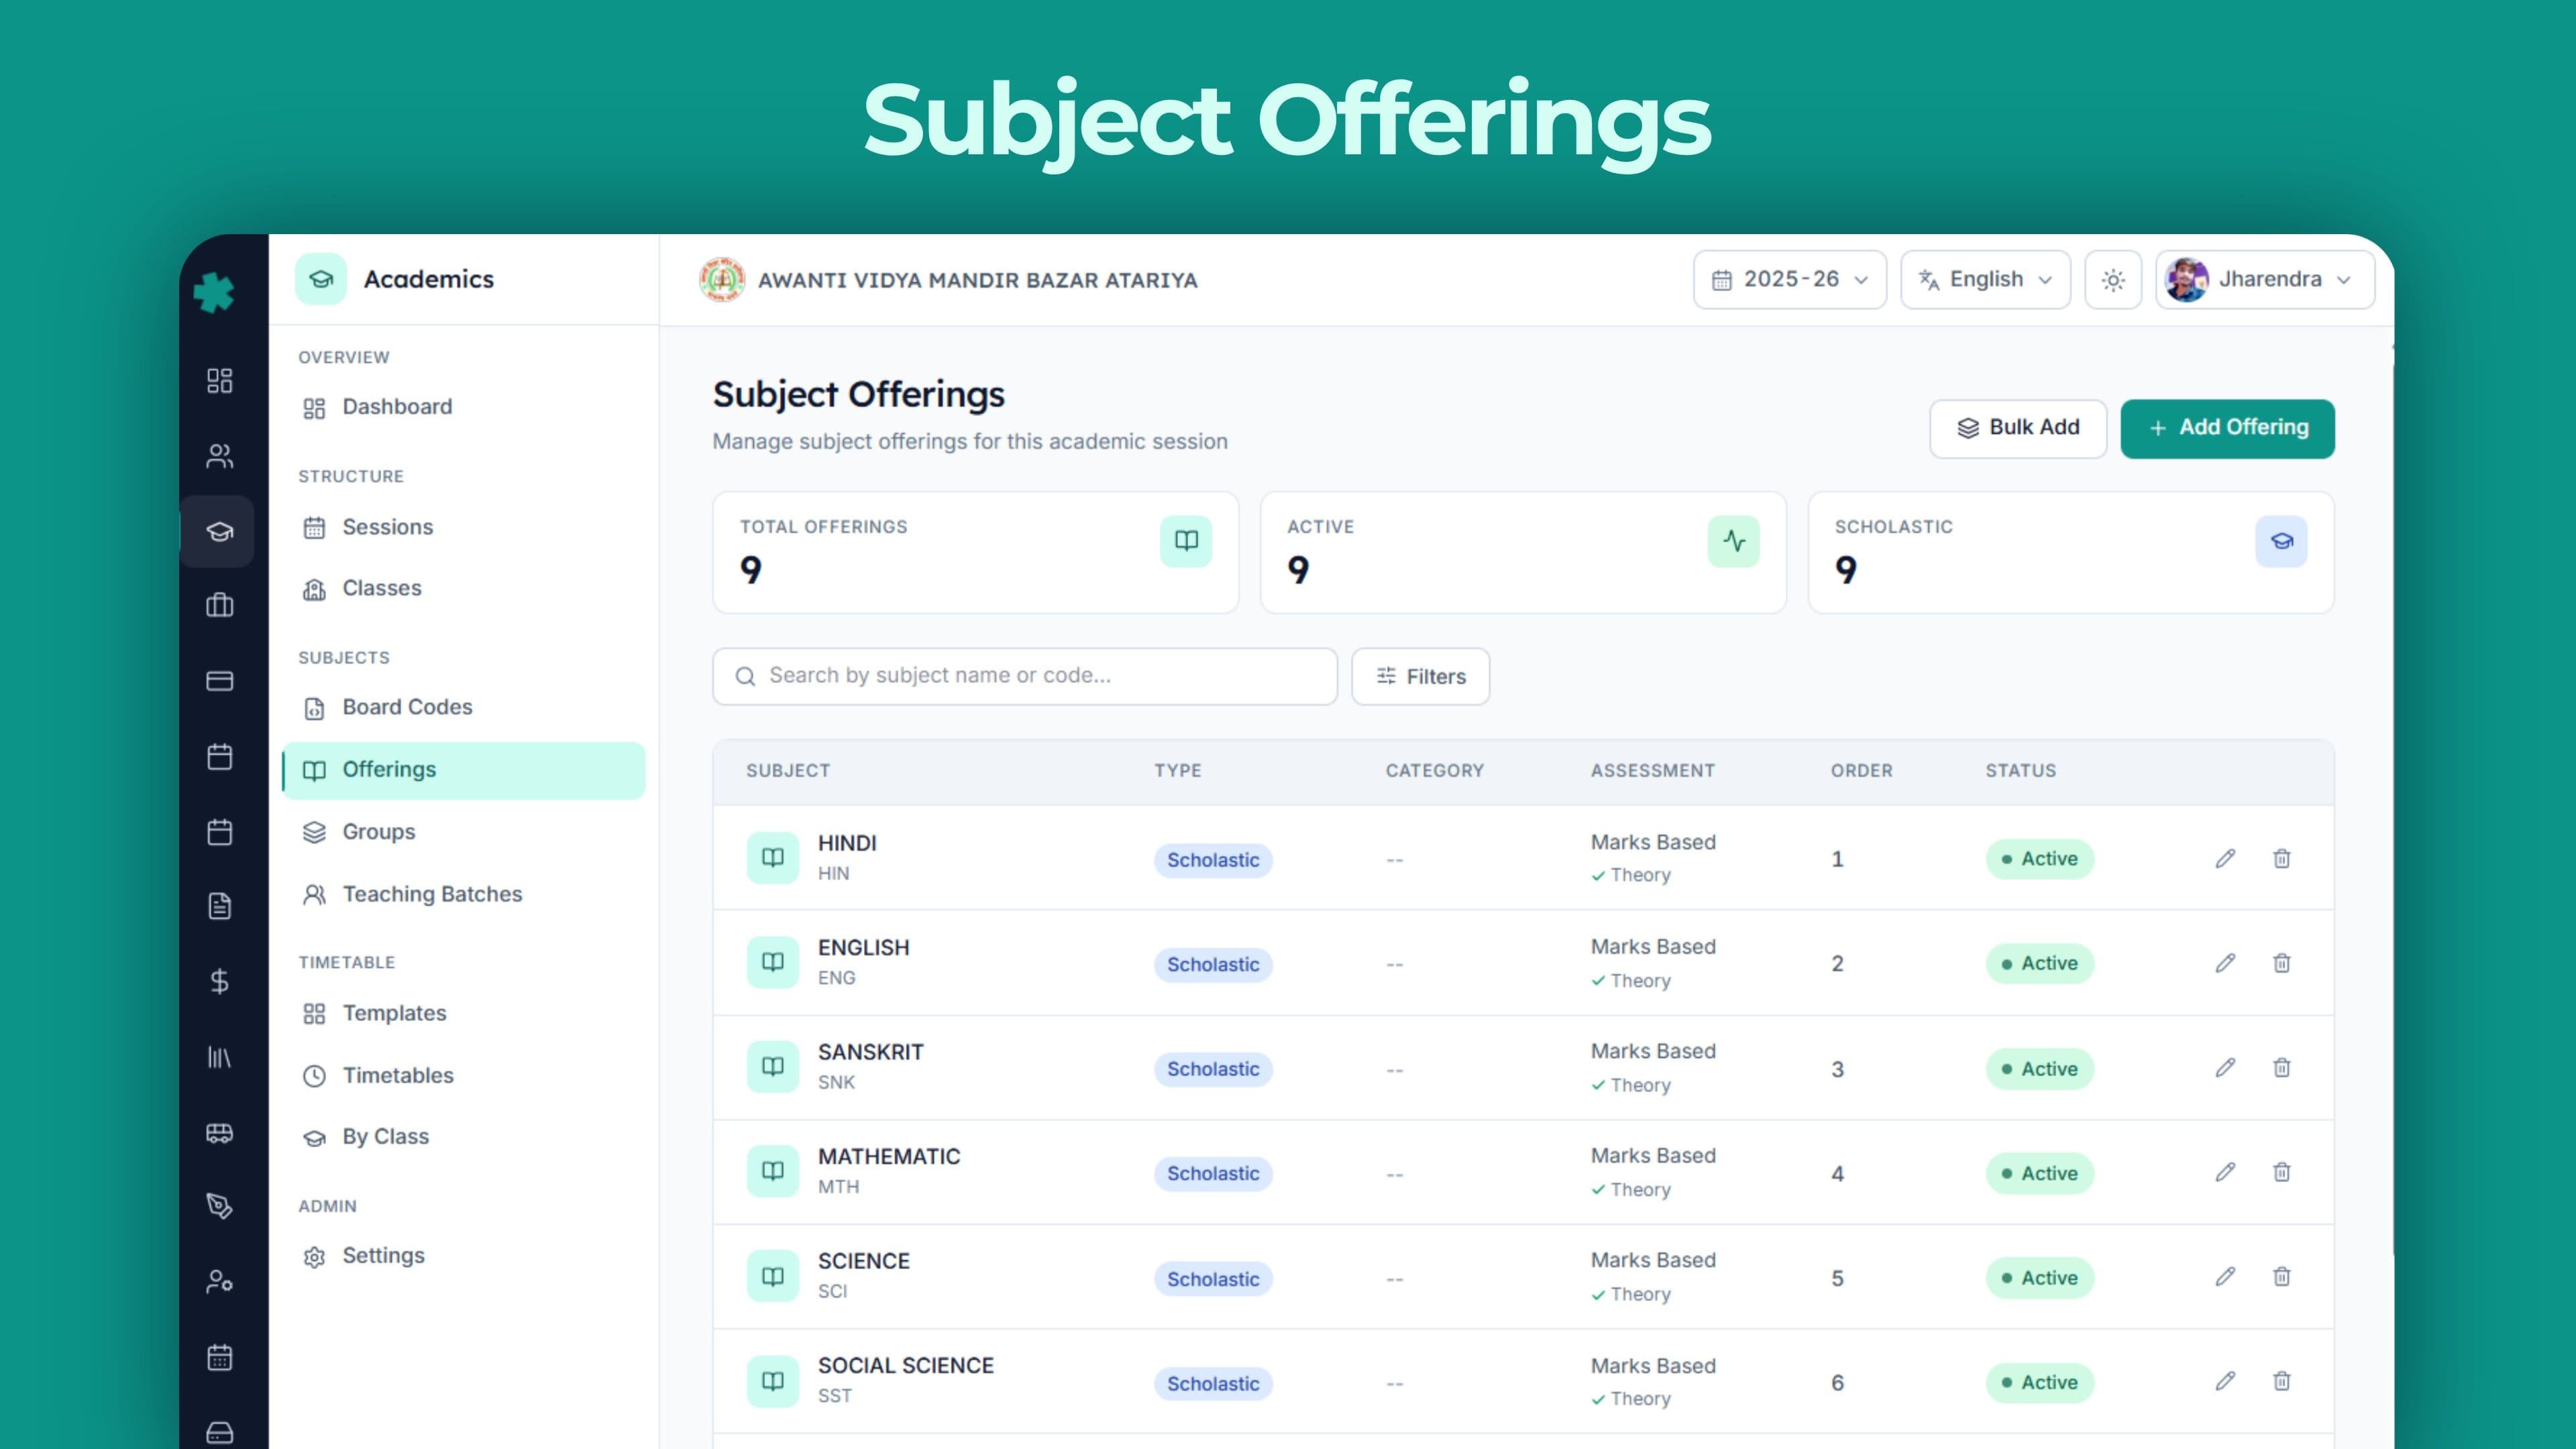This screenshot has height=1449, width=2576.
Task: Open Board Codes in the sidebar
Action: click(463, 707)
